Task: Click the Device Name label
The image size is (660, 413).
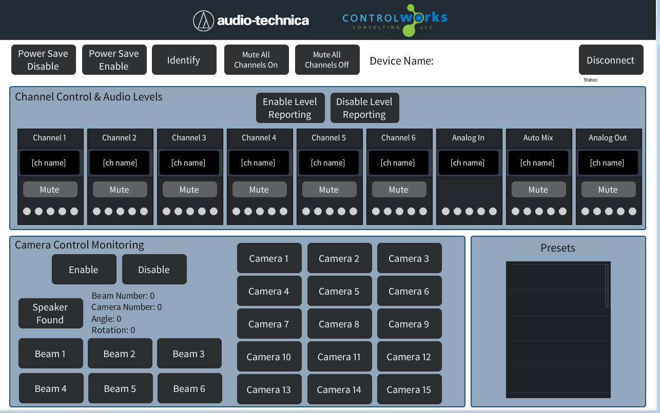Action: click(x=402, y=61)
